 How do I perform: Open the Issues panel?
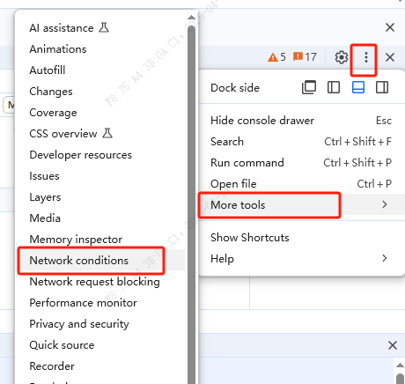point(100,176)
